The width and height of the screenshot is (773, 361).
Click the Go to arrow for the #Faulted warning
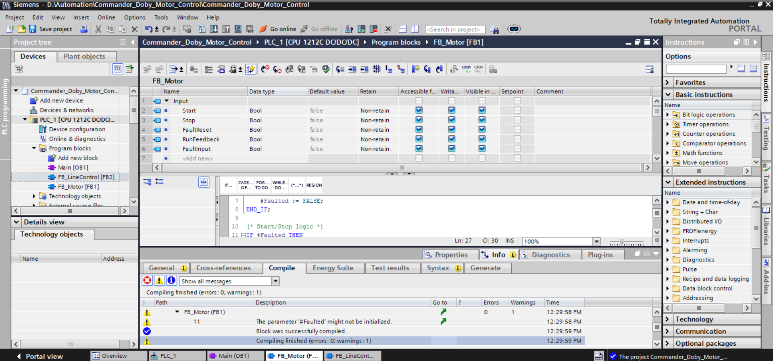pos(444,322)
